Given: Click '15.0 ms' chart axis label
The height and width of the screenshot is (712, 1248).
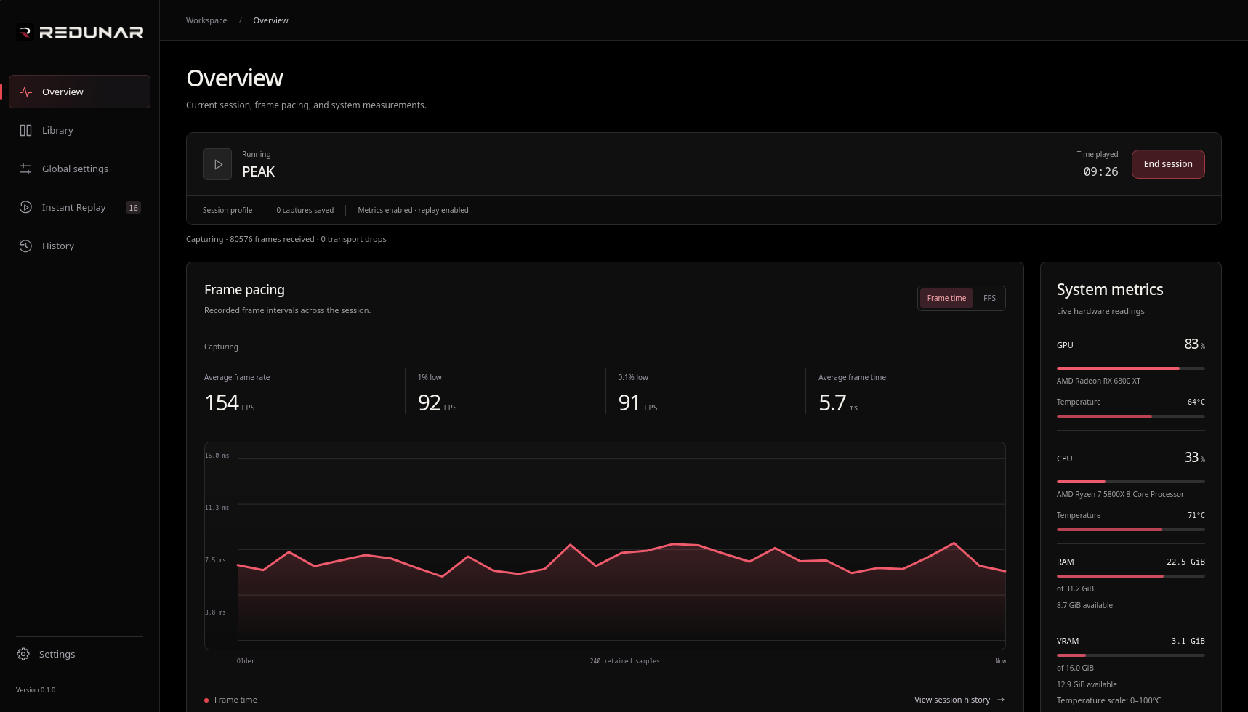Looking at the screenshot, I should [x=217, y=456].
